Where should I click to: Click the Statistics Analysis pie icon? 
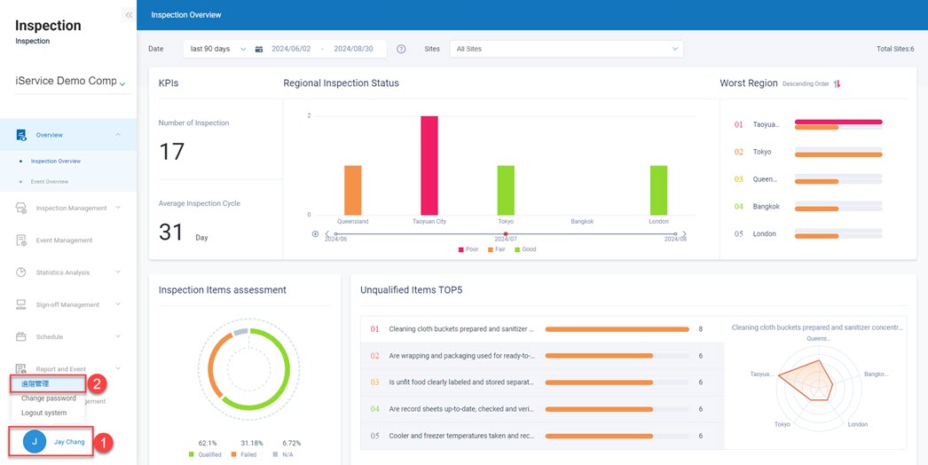21,272
